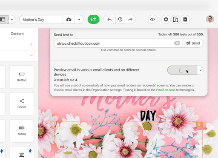Open dropdown next to layout icon
The height and width of the screenshot is (158, 218).
[x=12, y=19]
